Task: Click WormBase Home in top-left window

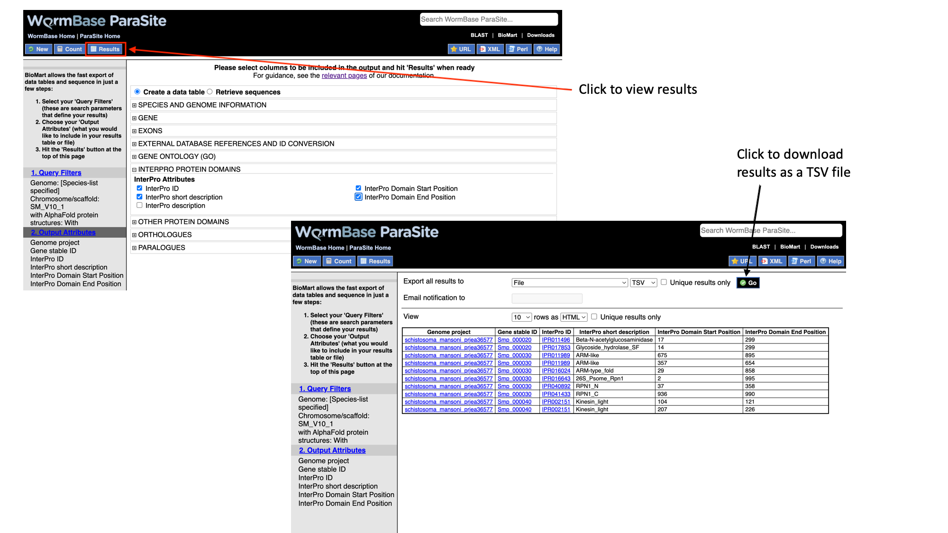Action: point(51,36)
